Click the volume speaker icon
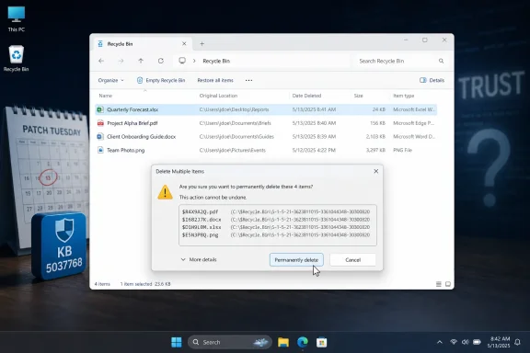 [465, 342]
